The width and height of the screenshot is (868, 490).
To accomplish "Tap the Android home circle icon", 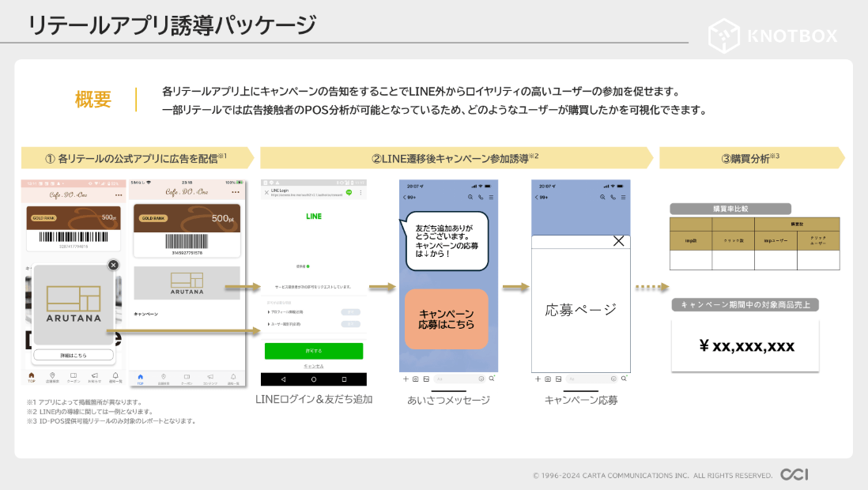I will coord(314,379).
